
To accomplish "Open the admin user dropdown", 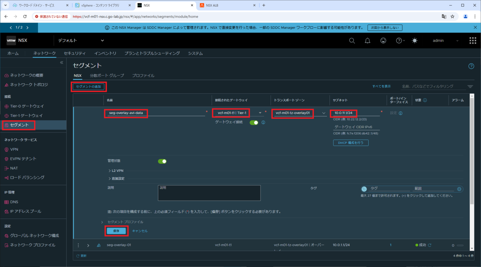I will click(446, 40).
